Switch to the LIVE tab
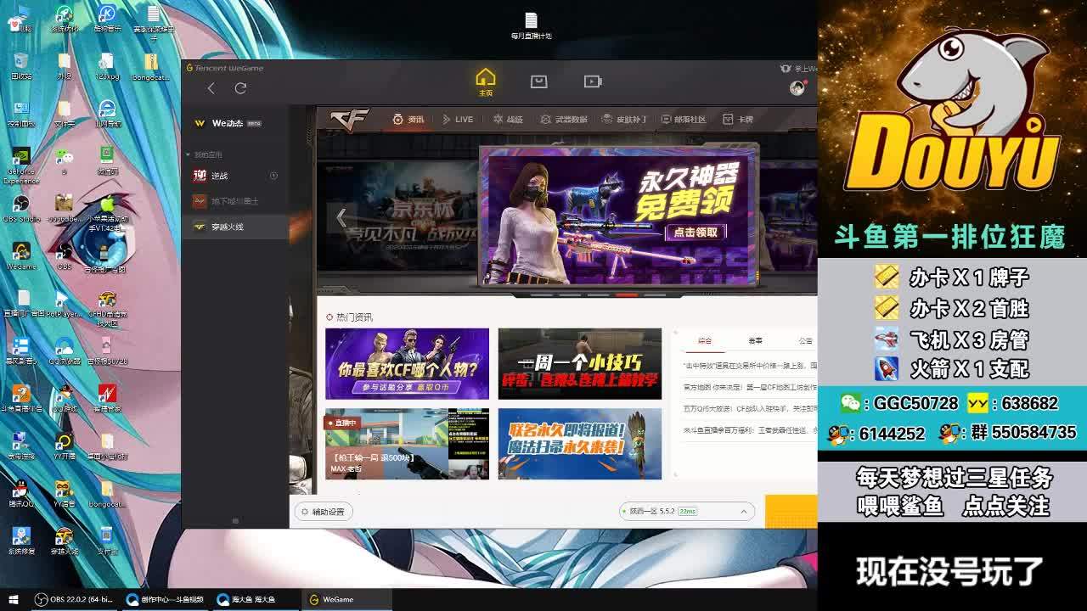 tap(458, 120)
